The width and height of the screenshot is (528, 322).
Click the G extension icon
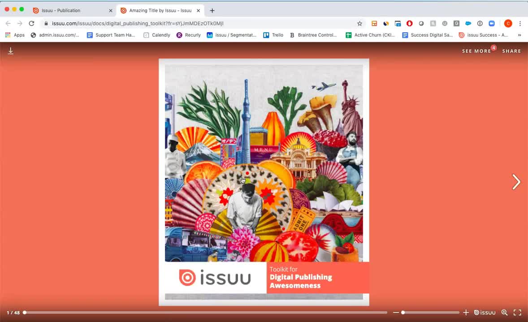point(456,24)
